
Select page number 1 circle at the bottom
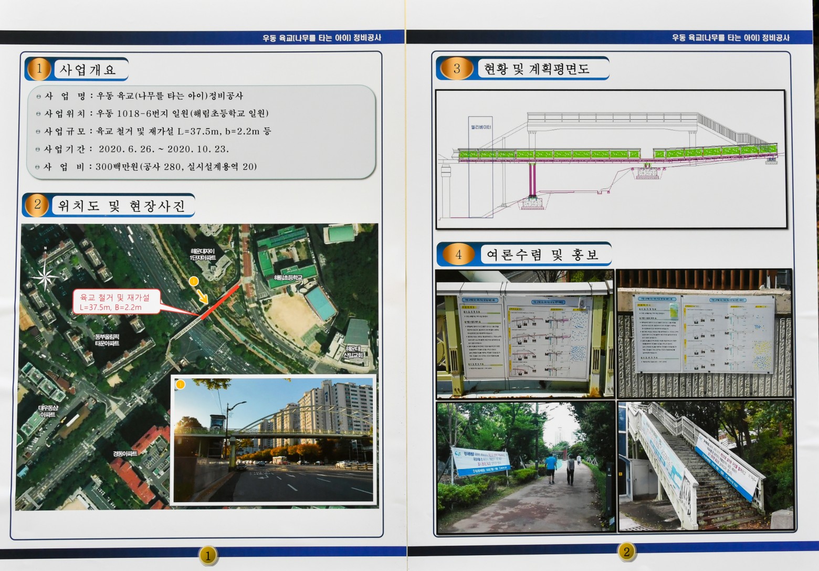pyautogui.click(x=208, y=555)
